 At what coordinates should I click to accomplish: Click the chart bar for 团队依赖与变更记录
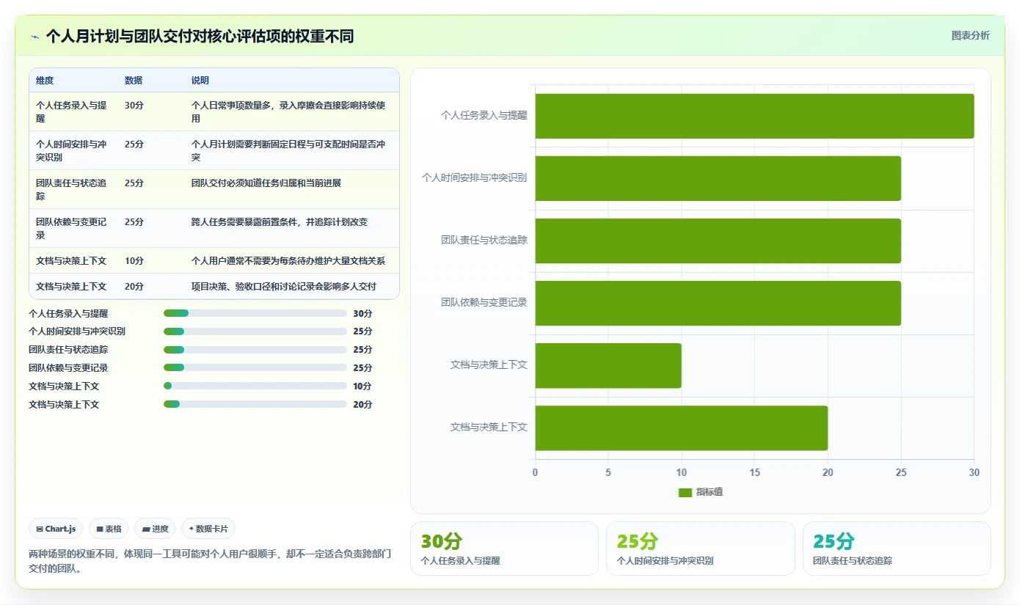point(718,303)
